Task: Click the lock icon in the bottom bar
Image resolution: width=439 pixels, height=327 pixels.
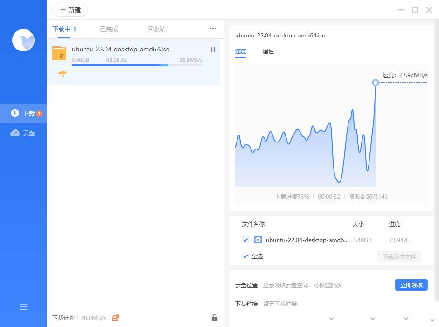Action: 215,318
